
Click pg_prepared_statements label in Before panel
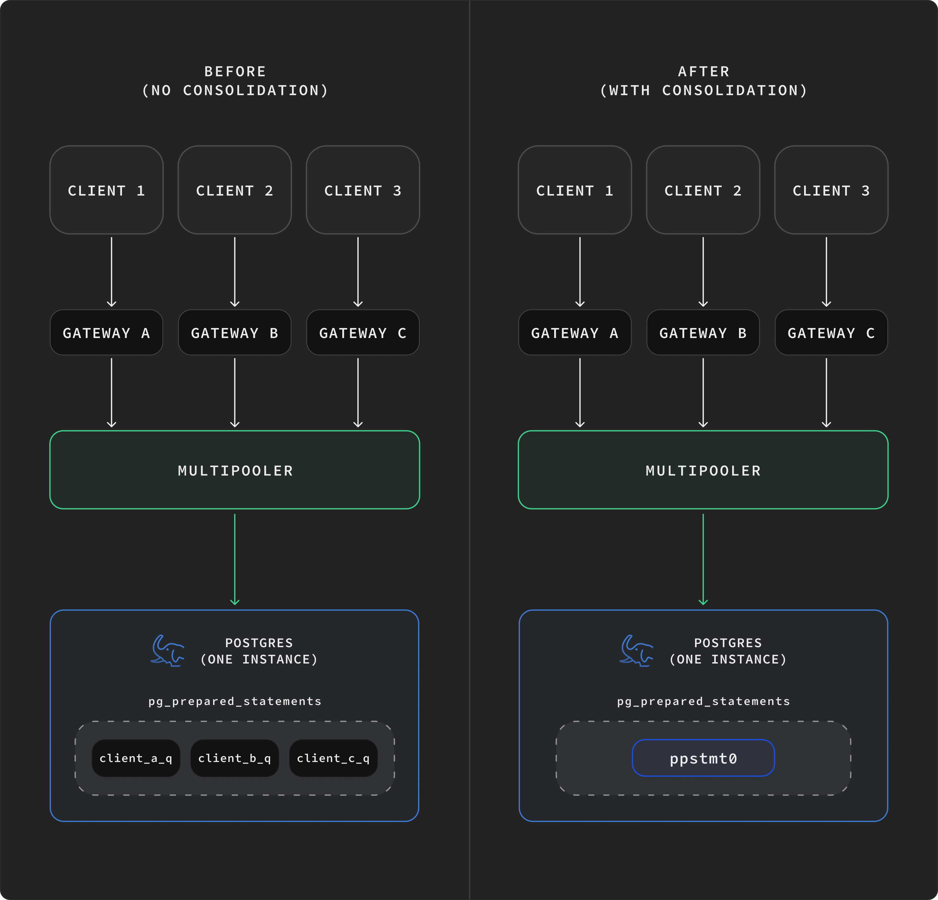click(x=234, y=702)
